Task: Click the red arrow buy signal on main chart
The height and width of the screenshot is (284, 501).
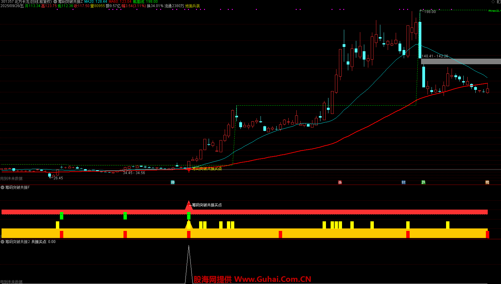Action: (189, 169)
